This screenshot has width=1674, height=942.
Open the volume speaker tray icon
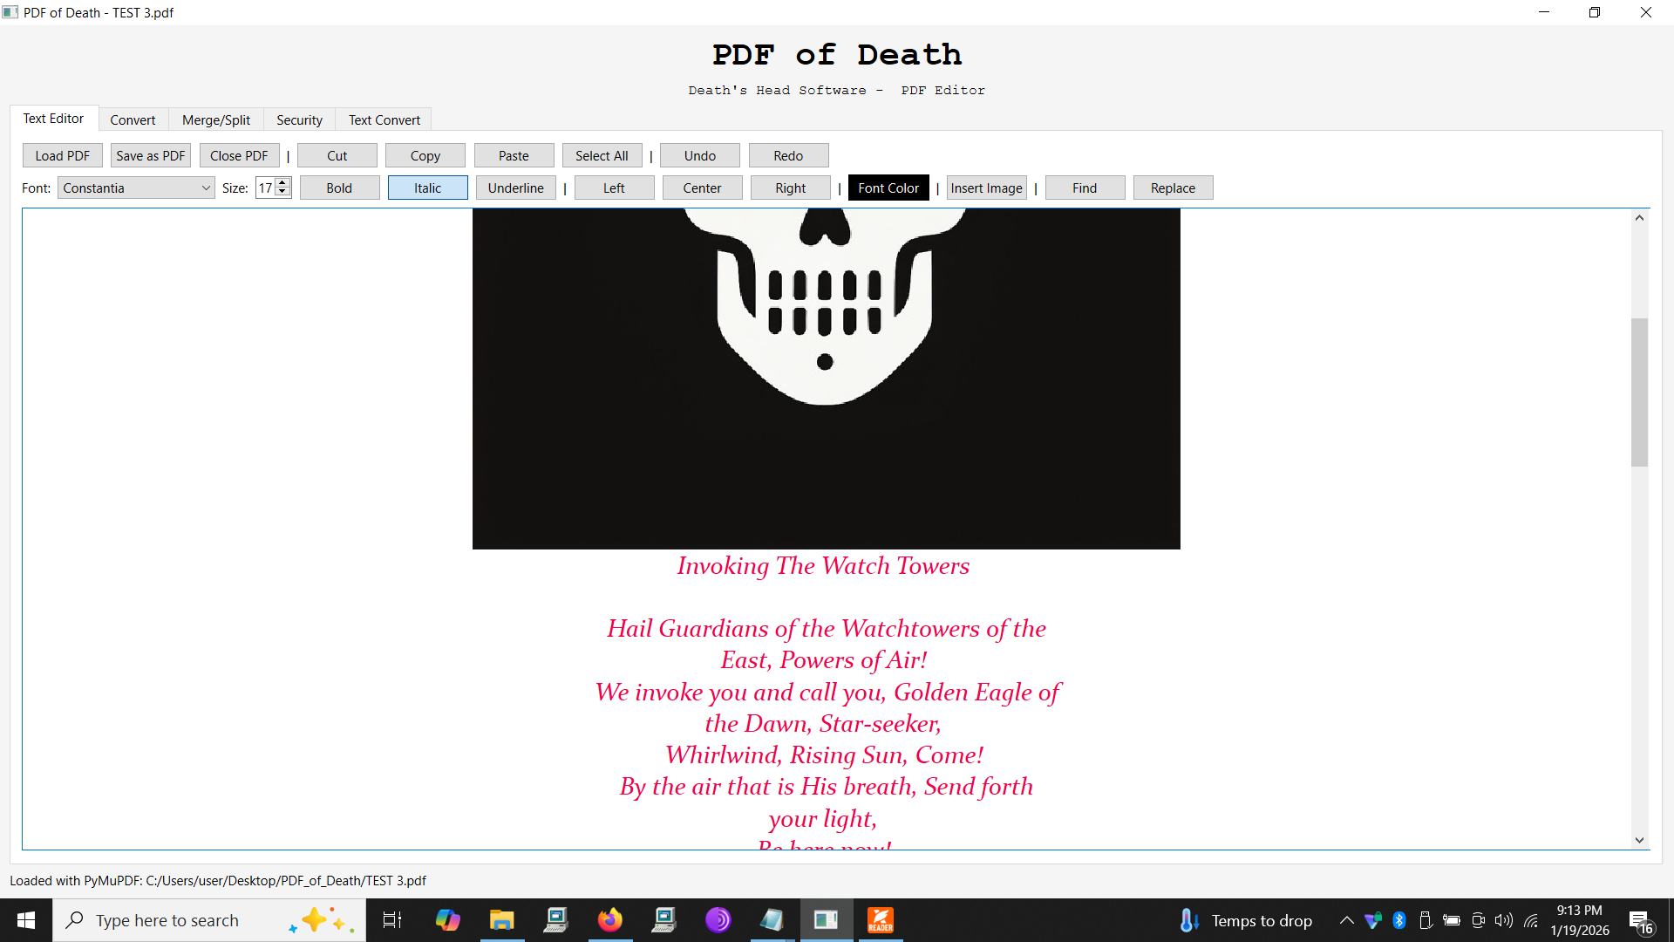[x=1504, y=920]
